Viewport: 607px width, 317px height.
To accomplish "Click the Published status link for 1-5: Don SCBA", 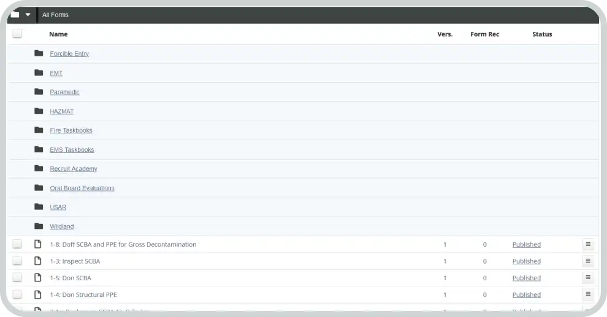I will coord(526,278).
